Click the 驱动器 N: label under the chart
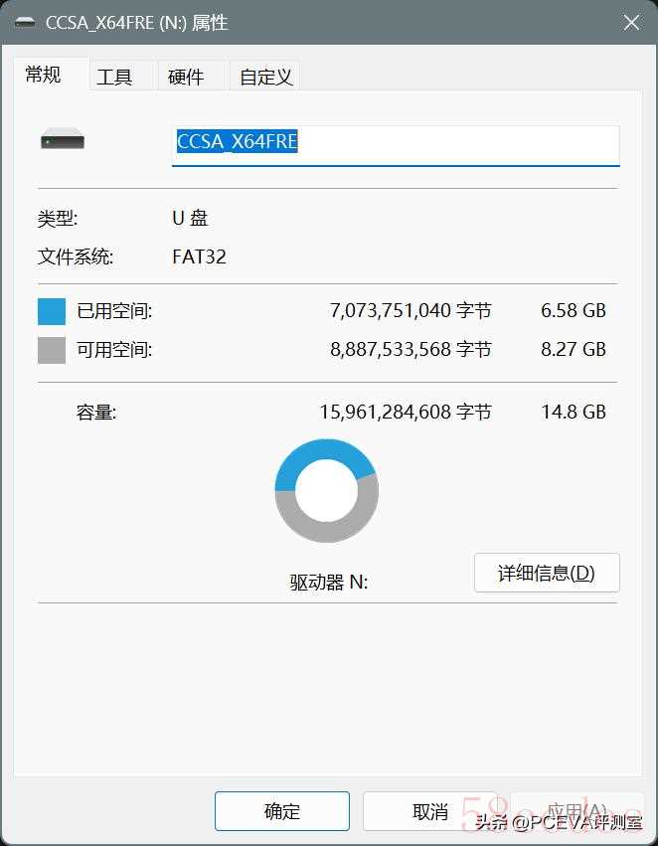The image size is (658, 846). pyautogui.click(x=328, y=583)
